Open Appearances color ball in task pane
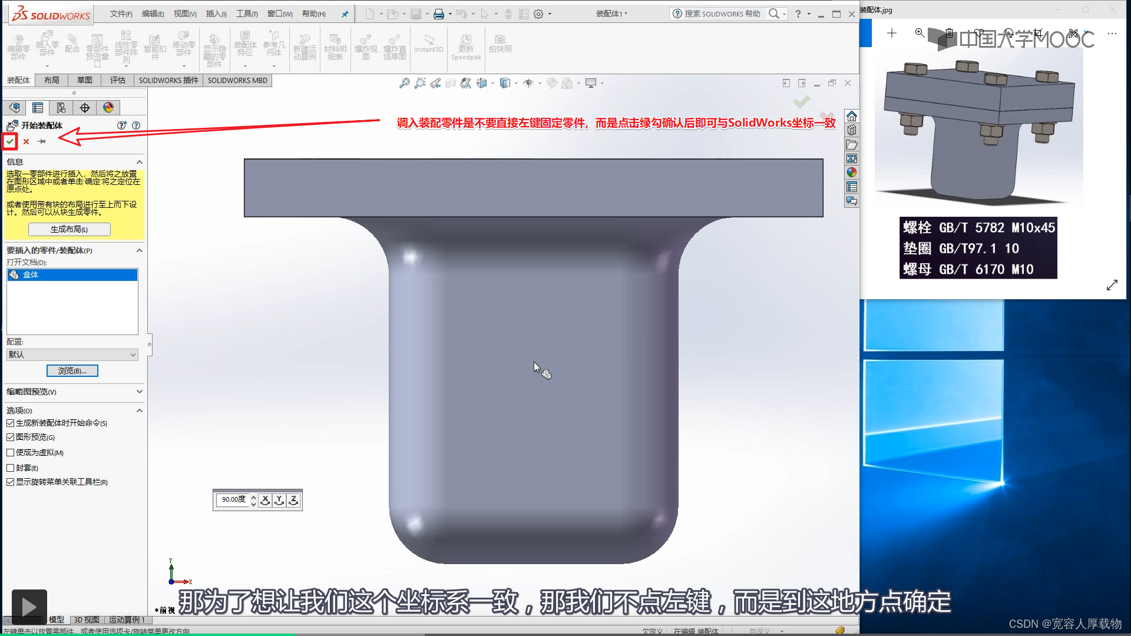This screenshot has width=1131, height=636. [x=852, y=173]
